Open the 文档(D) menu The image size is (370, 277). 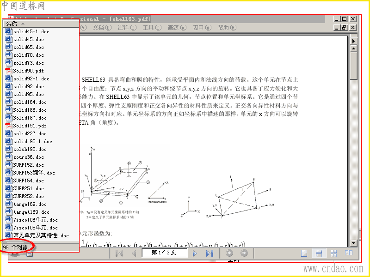coord(102,28)
